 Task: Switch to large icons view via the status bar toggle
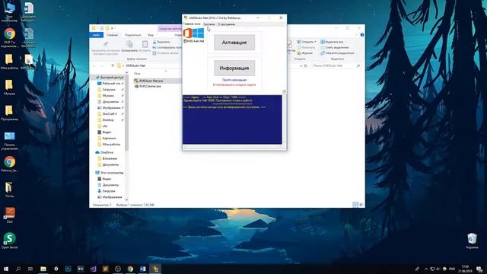click(361, 205)
